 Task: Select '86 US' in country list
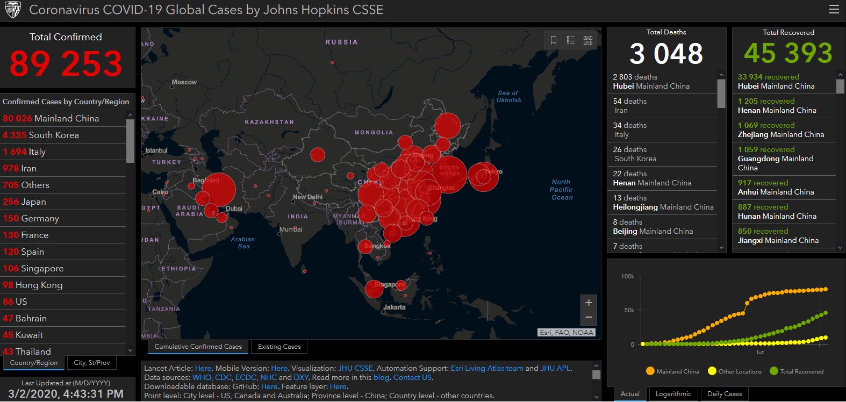[x=63, y=301]
